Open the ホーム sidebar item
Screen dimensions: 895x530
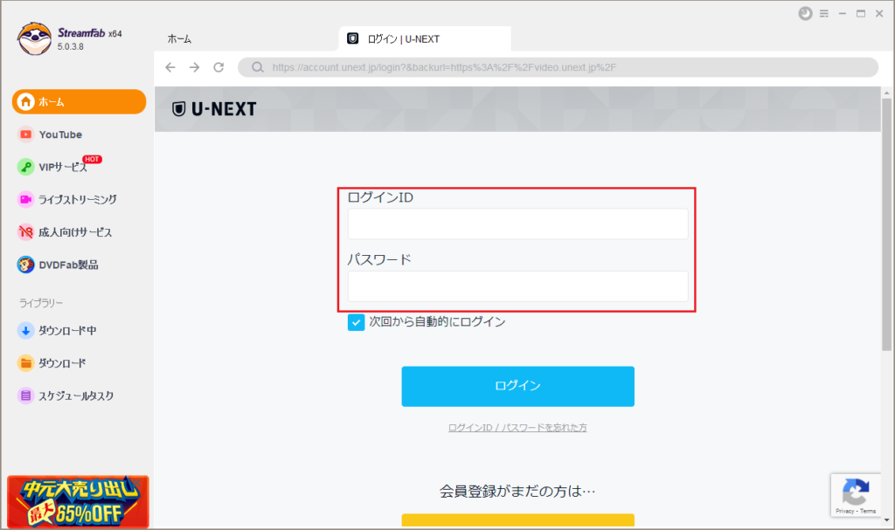coord(79,101)
